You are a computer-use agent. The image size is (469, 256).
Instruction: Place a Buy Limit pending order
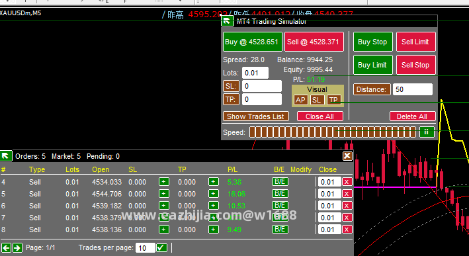pos(372,65)
